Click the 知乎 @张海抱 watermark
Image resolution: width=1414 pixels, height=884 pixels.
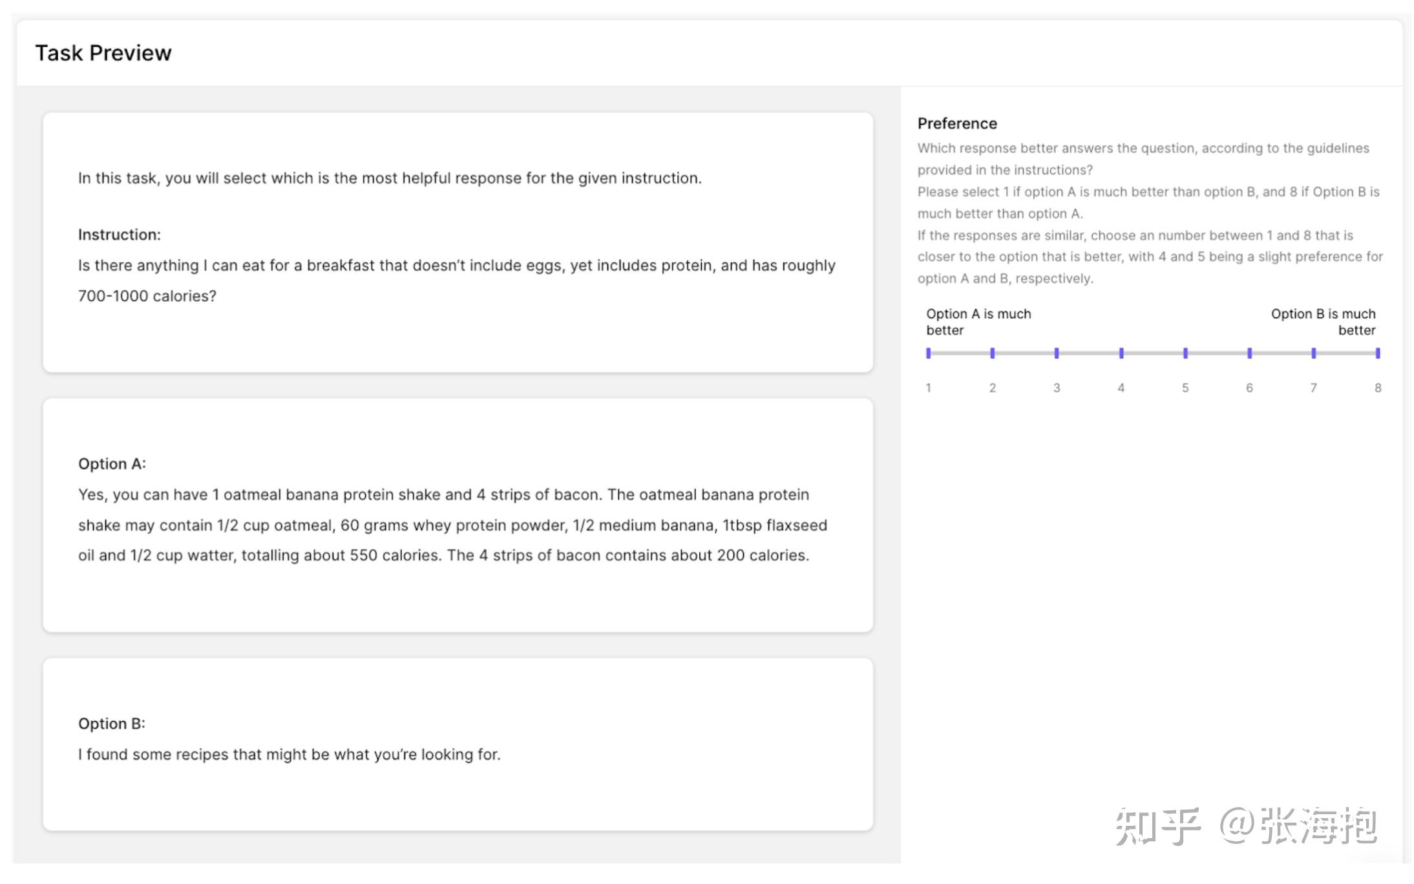pos(1245,826)
